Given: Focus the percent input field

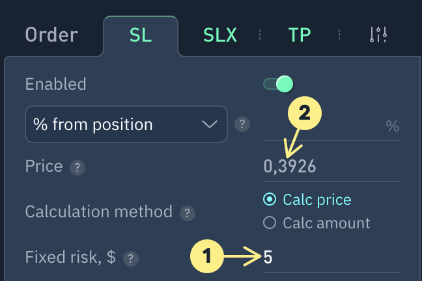Looking at the screenshot, I should (322, 126).
